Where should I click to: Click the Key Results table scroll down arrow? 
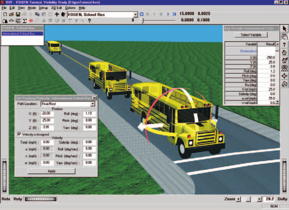tap(277, 102)
